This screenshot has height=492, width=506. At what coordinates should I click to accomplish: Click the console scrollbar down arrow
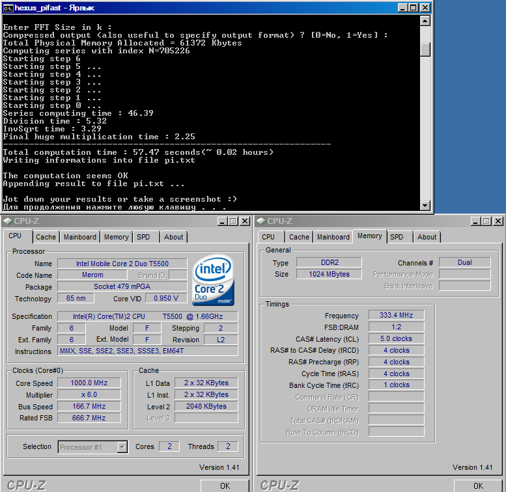click(425, 206)
